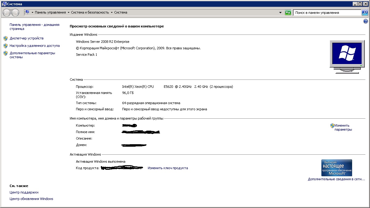Click the 96,0 ГБ memory value
This screenshot has height=208, width=370.
coord(128,93)
